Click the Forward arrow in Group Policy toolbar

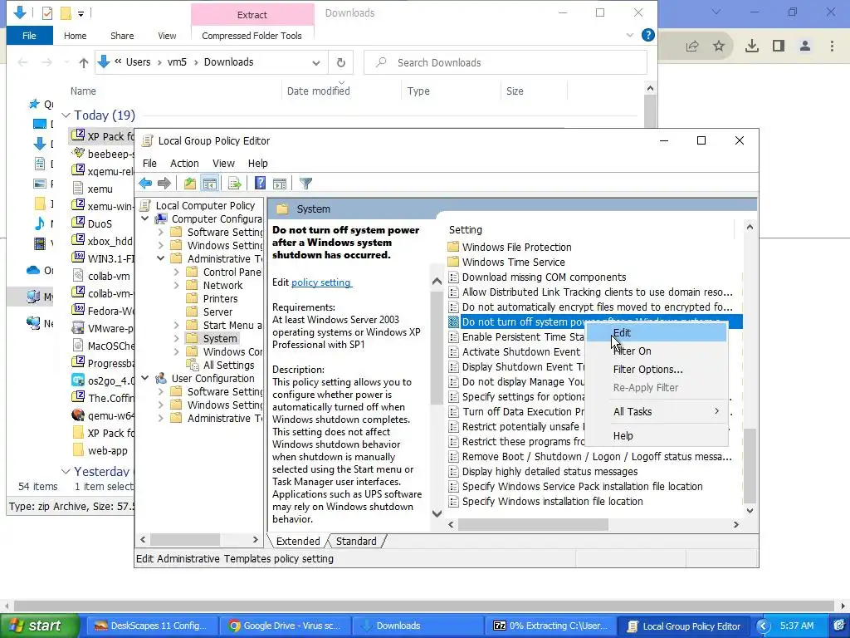click(164, 184)
